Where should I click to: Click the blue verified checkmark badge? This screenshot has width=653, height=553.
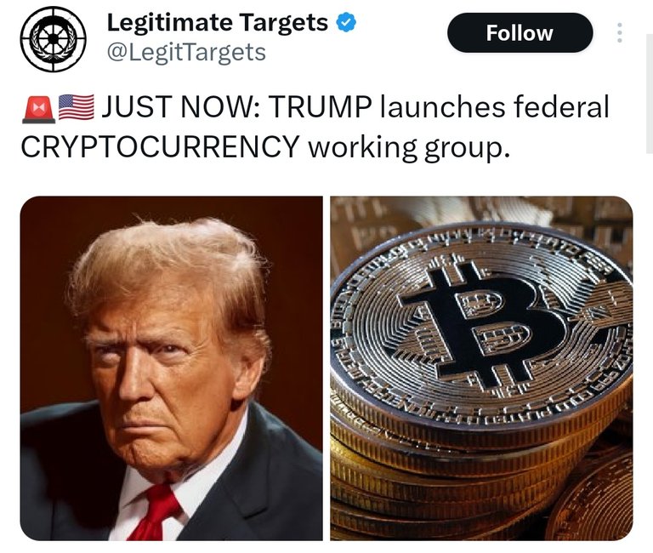(x=346, y=22)
